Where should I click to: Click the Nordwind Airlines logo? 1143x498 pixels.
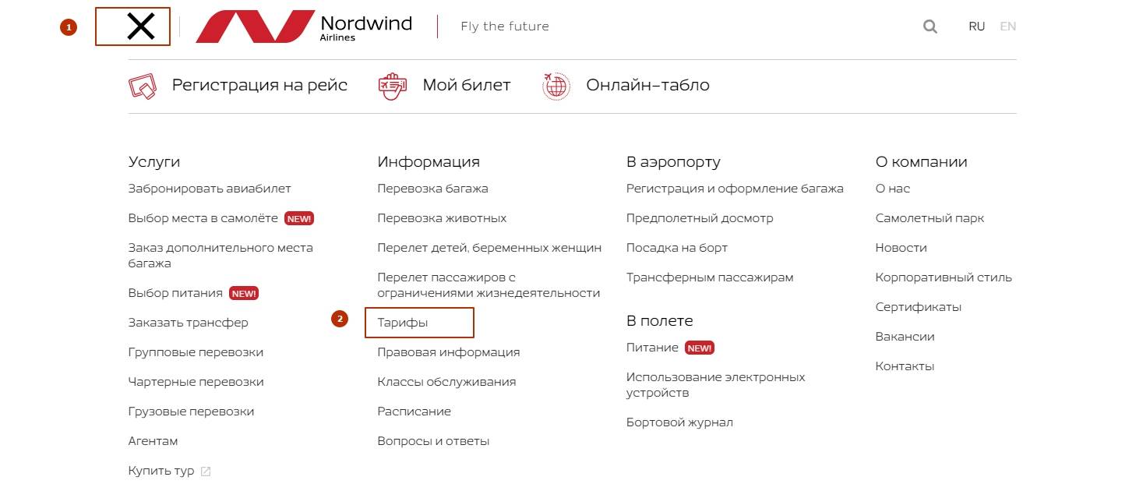click(304, 26)
